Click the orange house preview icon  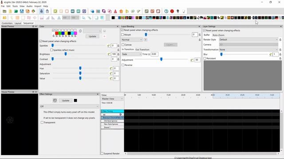click(121, 11)
